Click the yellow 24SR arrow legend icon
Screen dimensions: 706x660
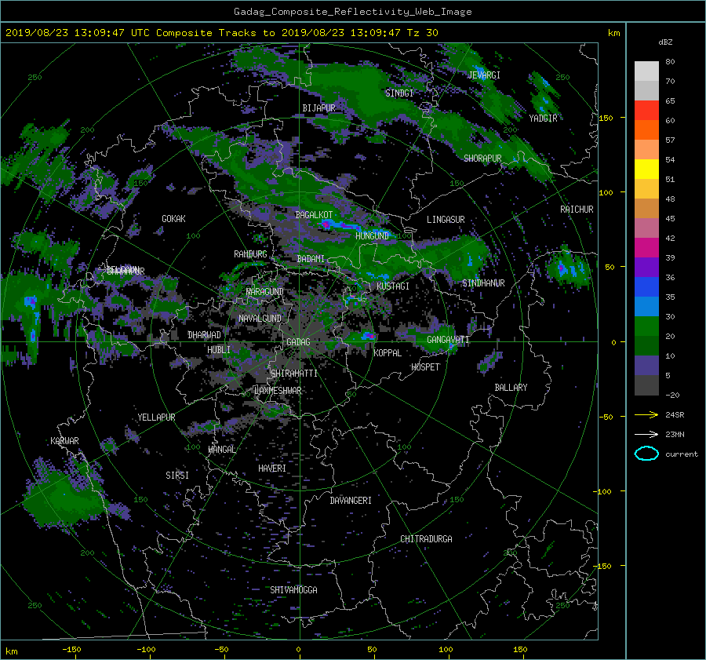tap(646, 414)
